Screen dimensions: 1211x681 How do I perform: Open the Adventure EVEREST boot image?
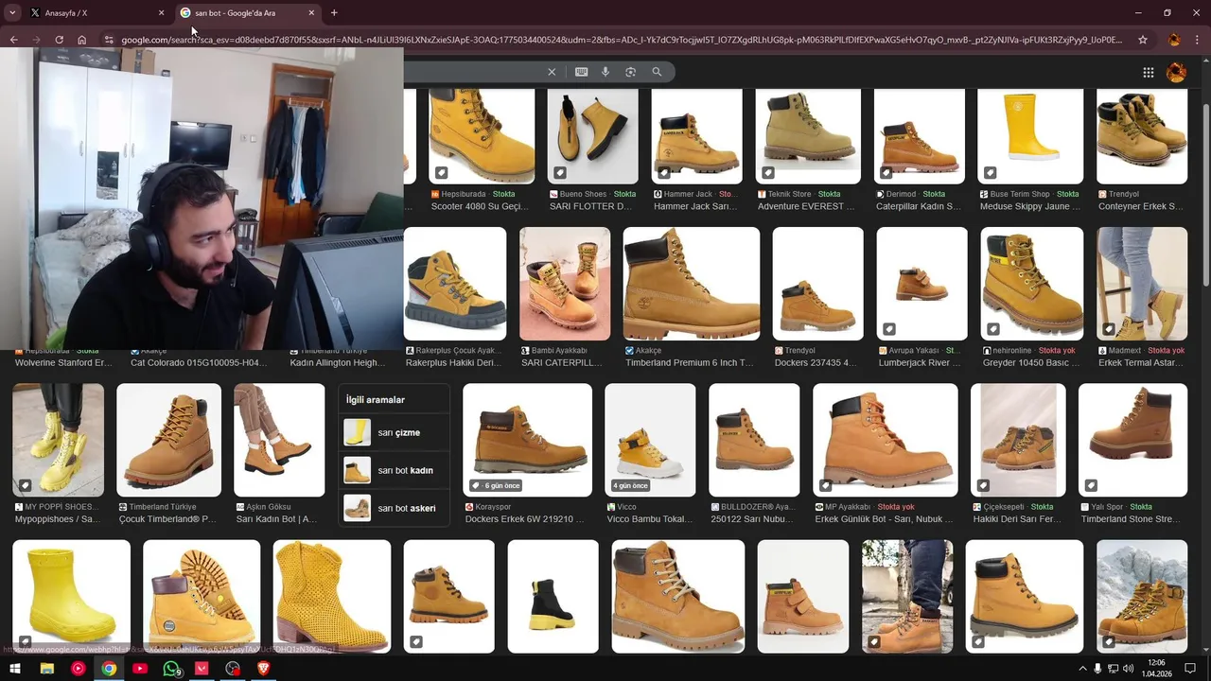[808, 135]
